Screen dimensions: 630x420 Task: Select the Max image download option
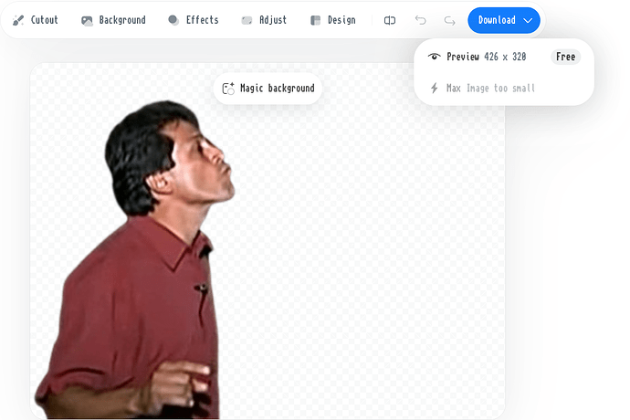(490, 89)
